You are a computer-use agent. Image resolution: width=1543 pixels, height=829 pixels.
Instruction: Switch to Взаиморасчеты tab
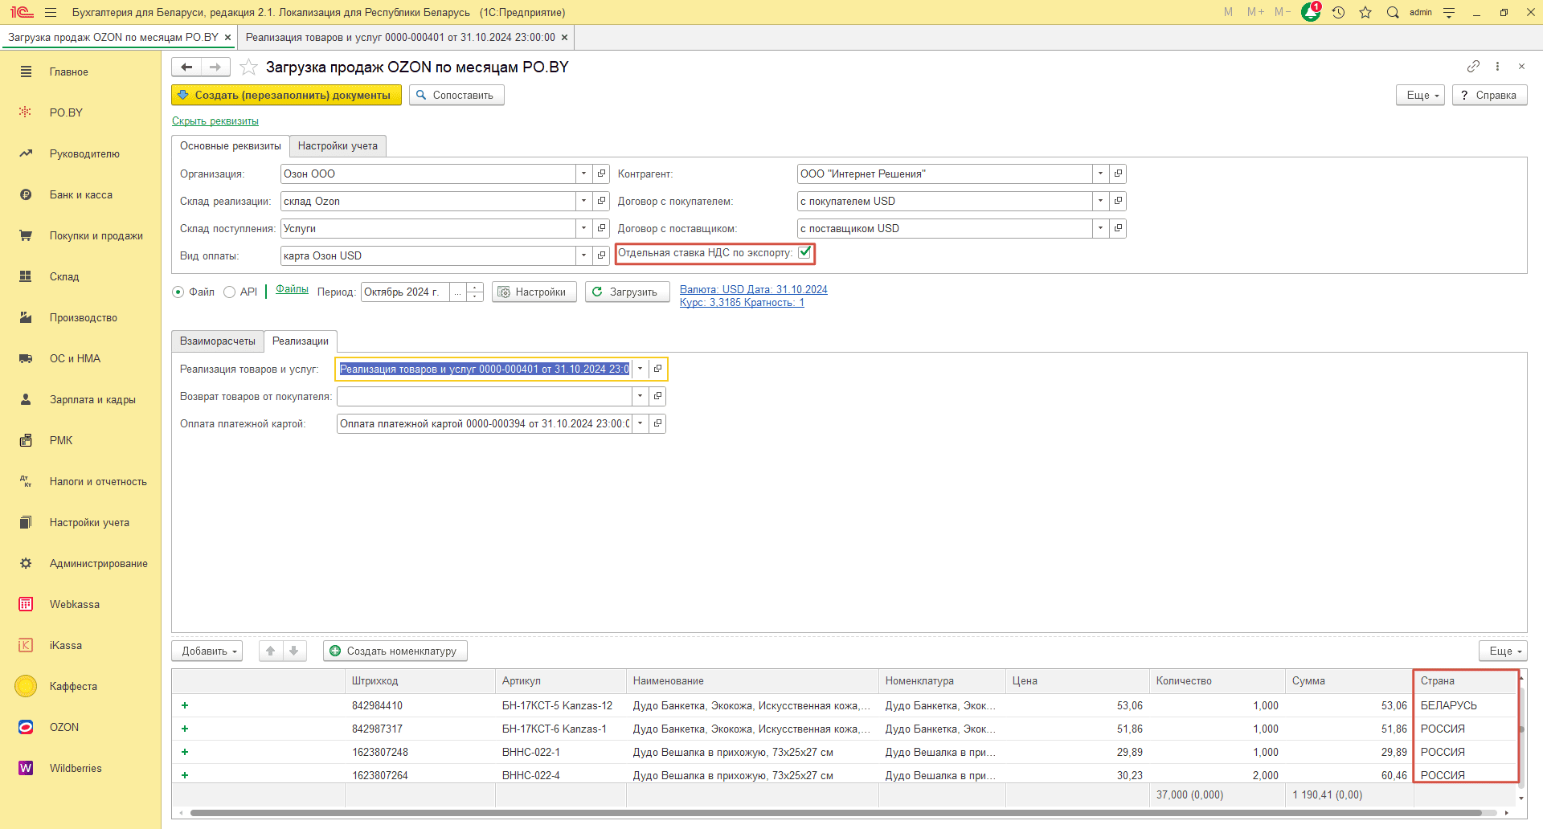(218, 341)
